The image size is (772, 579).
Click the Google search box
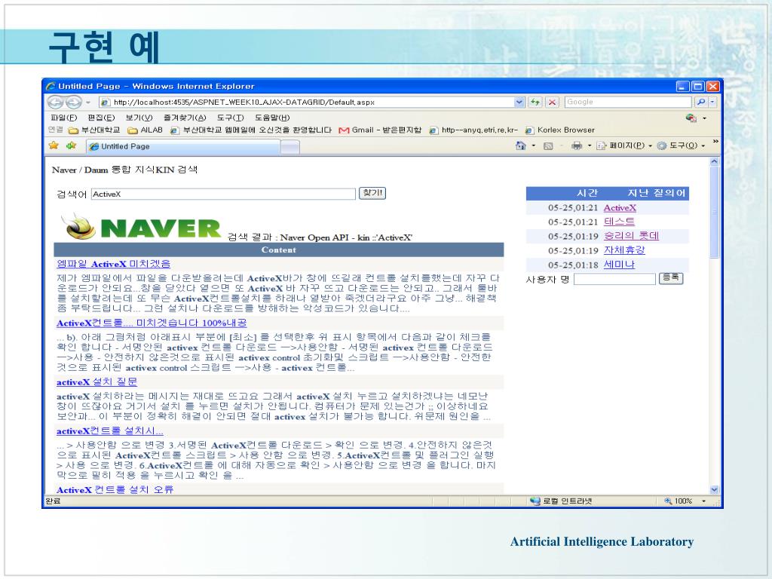point(628,102)
